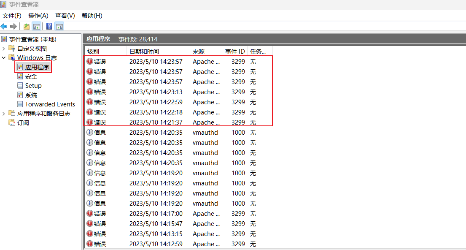The width and height of the screenshot is (466, 250).
Task: Click the 安全 log icon
Action: point(20,76)
